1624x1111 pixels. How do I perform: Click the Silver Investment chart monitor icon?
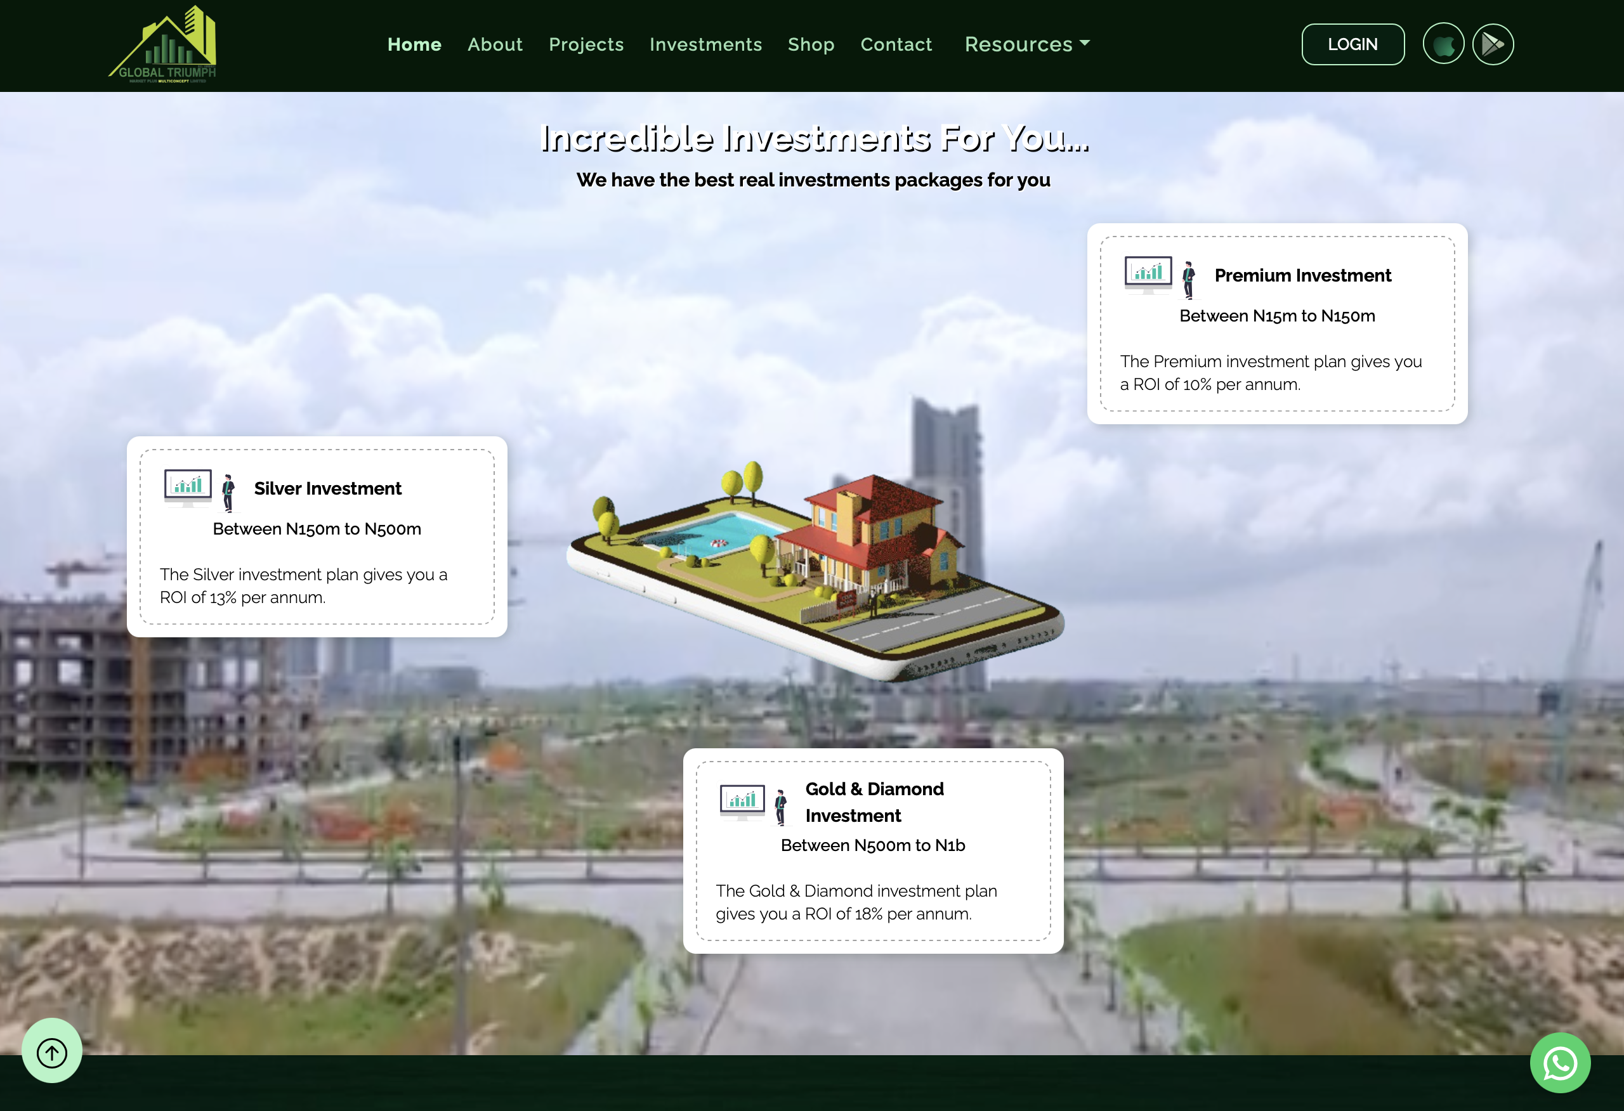[x=187, y=487]
